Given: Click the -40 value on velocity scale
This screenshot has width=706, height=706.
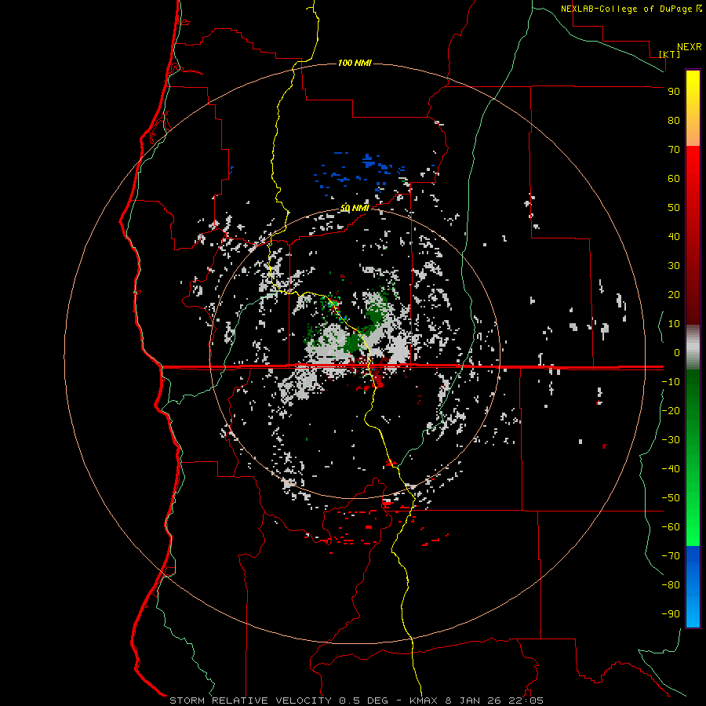Looking at the screenshot, I should 671,469.
